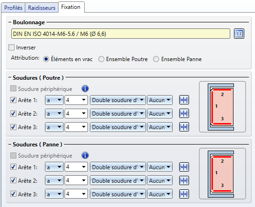Open Poutre Arête 2 weld settings icon

pos(184,113)
